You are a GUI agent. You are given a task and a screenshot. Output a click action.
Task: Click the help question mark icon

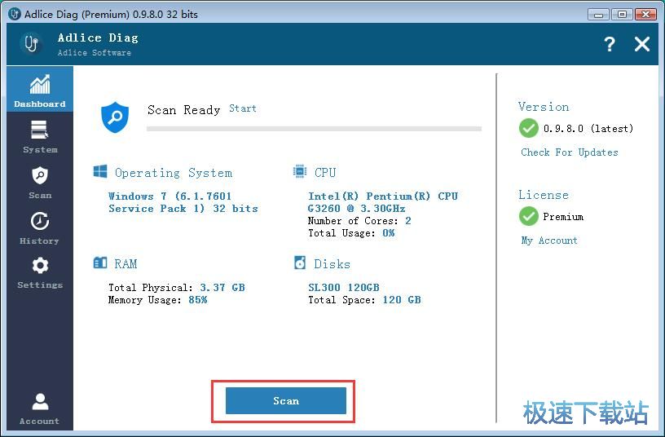point(610,44)
